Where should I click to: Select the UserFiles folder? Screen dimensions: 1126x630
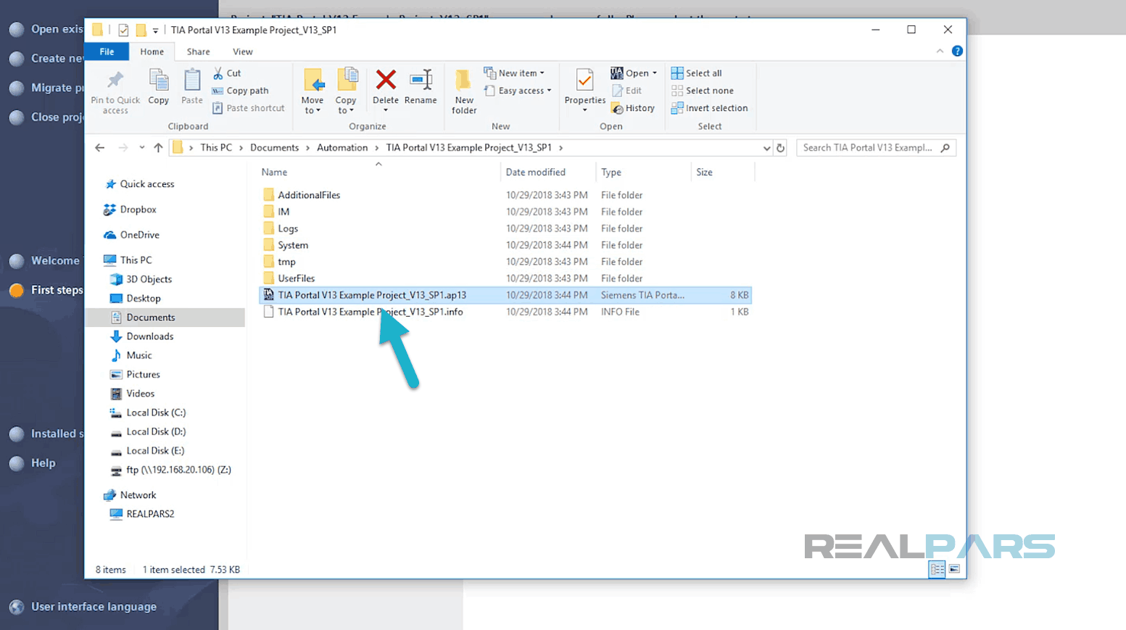pos(296,278)
